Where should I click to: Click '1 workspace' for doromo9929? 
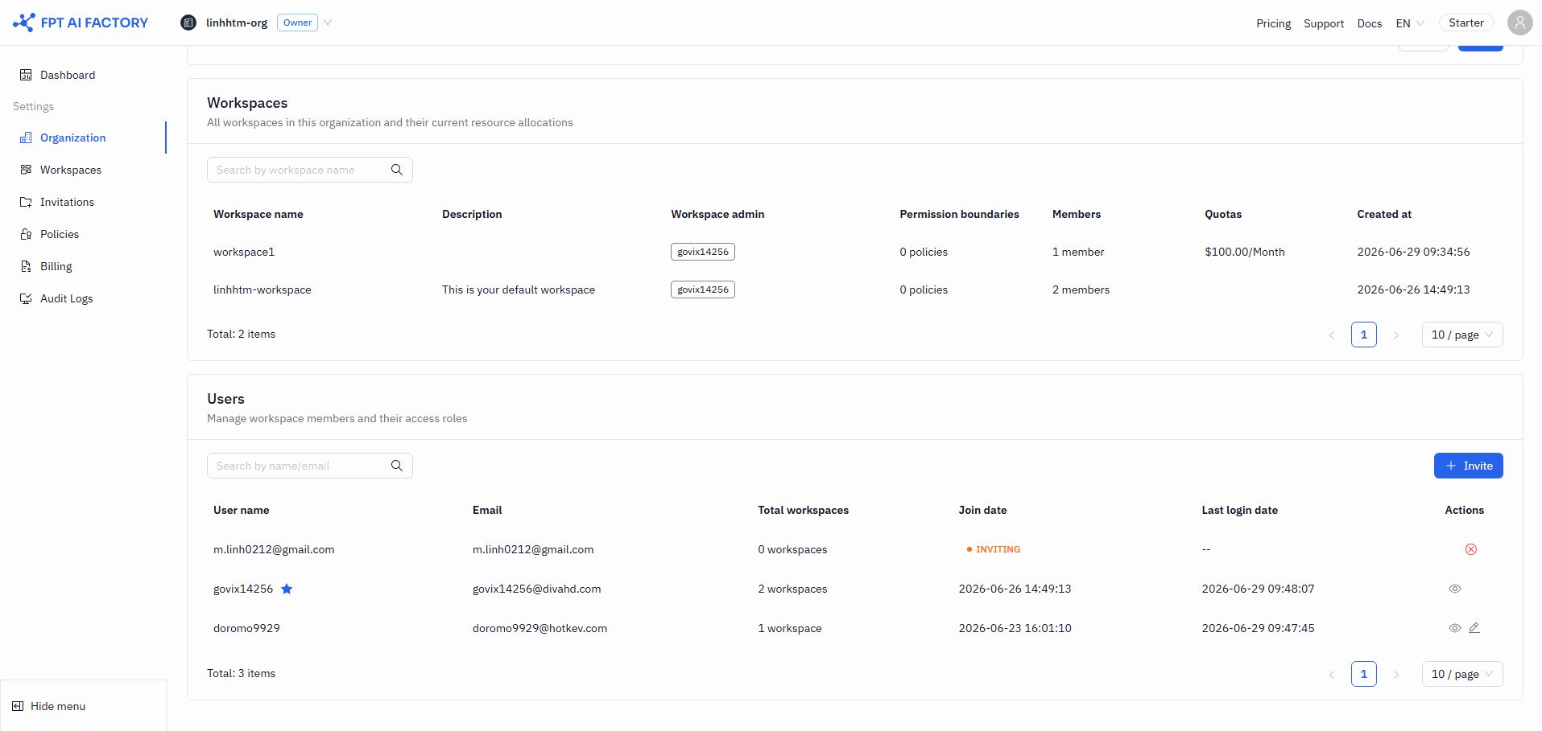(x=789, y=628)
